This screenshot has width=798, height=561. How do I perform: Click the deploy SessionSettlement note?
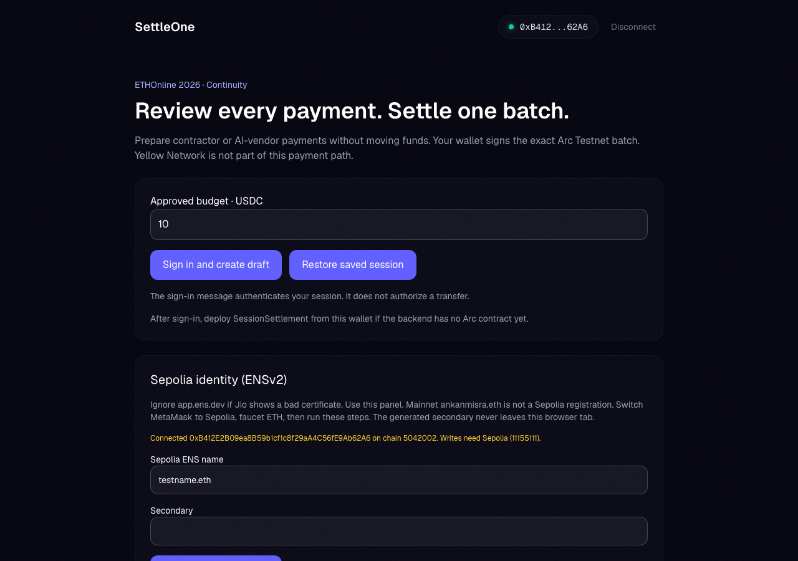tap(339, 319)
